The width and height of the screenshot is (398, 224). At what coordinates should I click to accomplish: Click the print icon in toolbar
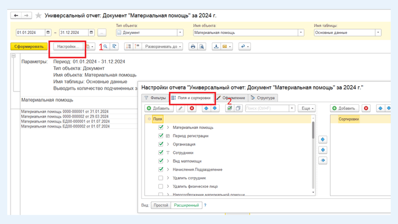tap(193, 47)
